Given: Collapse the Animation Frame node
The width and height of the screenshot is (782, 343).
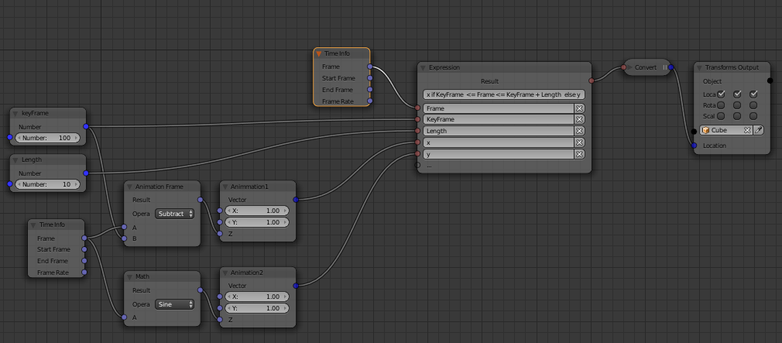Looking at the screenshot, I should [129, 187].
